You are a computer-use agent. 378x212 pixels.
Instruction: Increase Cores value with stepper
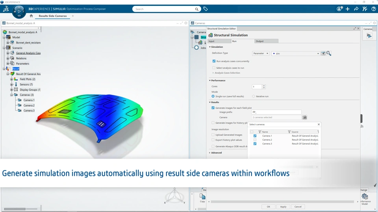[264, 86]
